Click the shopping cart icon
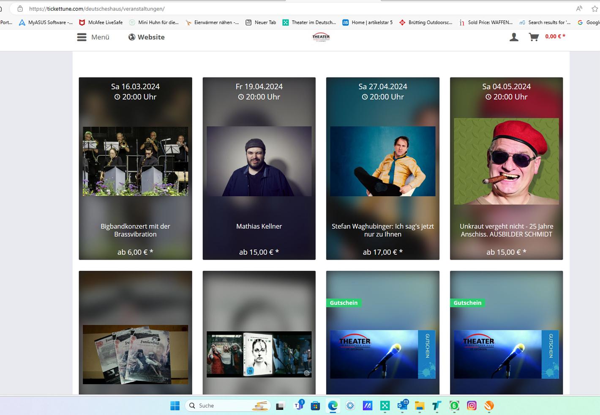600x415 pixels. coord(534,37)
